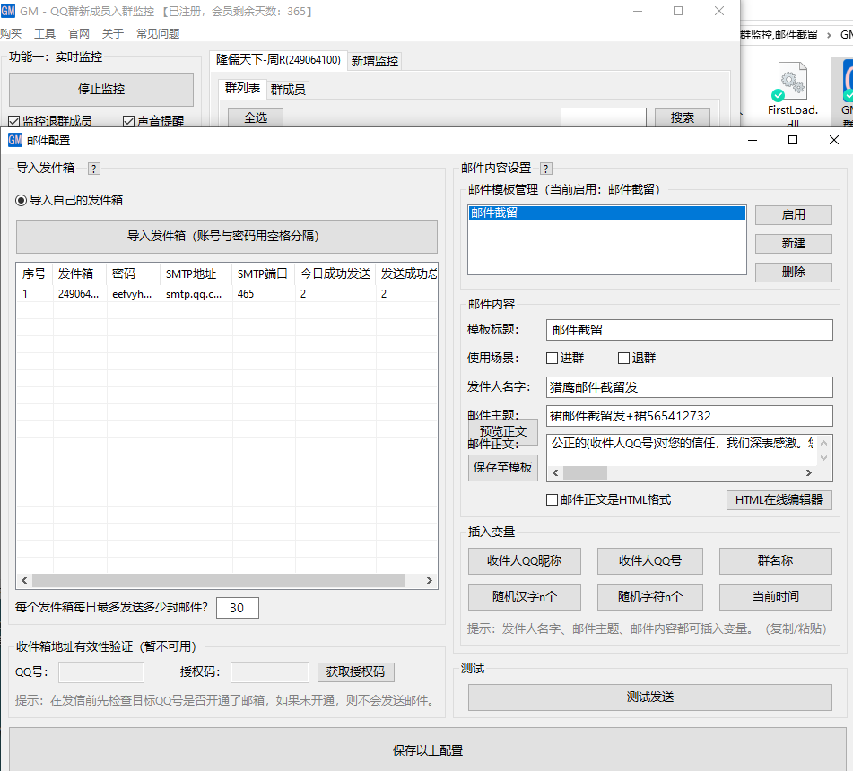Click 搜索 button

click(x=683, y=117)
